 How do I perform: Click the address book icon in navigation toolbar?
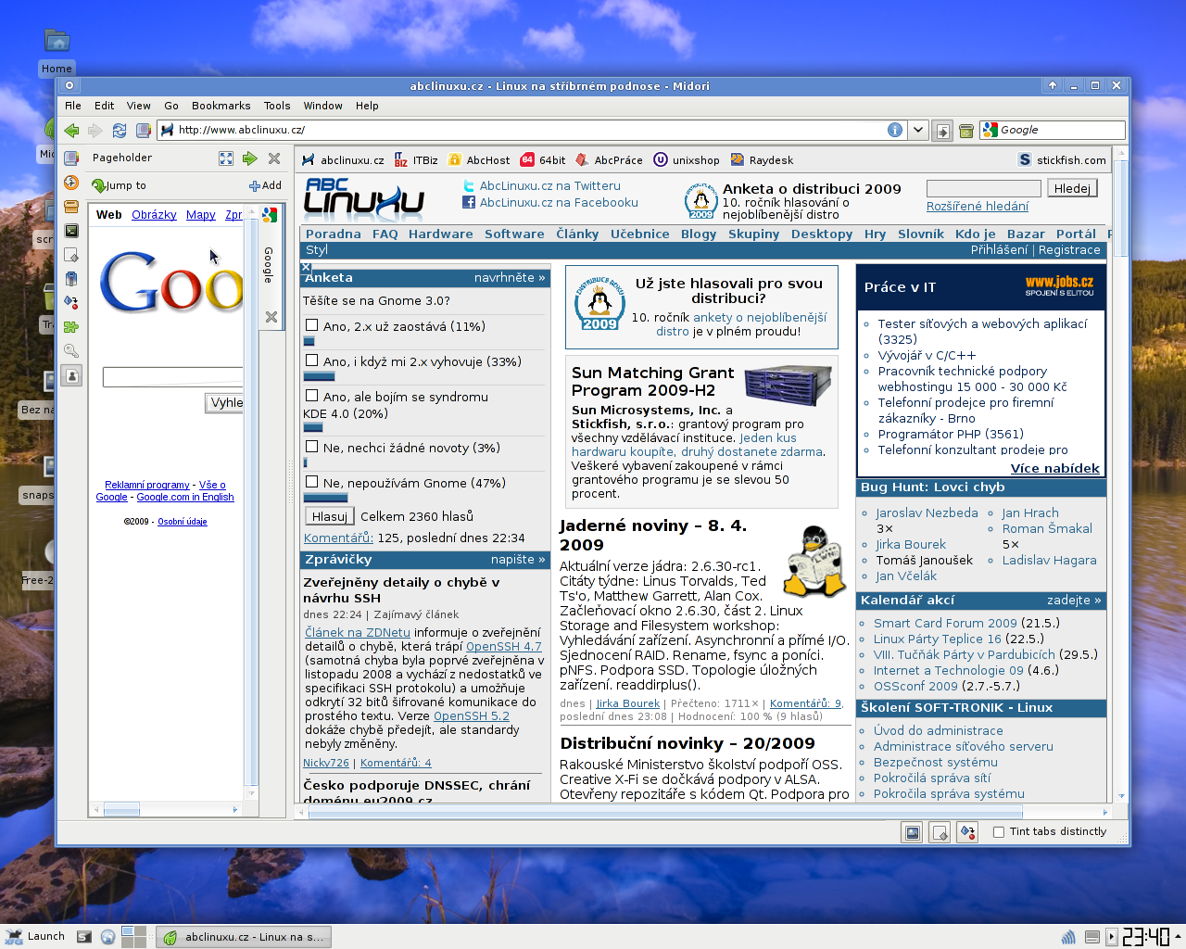coord(143,131)
